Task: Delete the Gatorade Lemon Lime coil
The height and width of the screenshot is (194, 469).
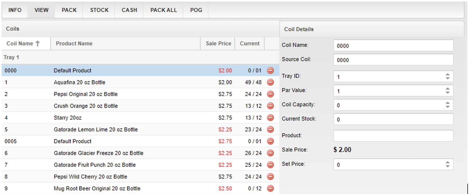Action: [x=270, y=129]
